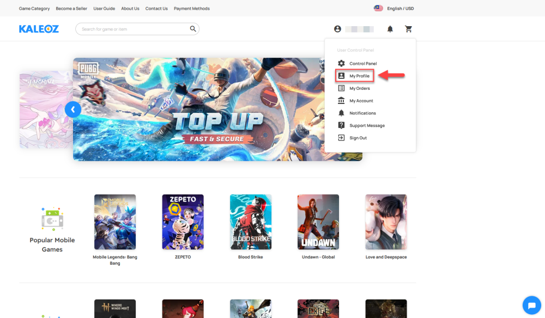Screen dimensions: 545x318
Task: Click Game Category link
Action: pos(34,9)
